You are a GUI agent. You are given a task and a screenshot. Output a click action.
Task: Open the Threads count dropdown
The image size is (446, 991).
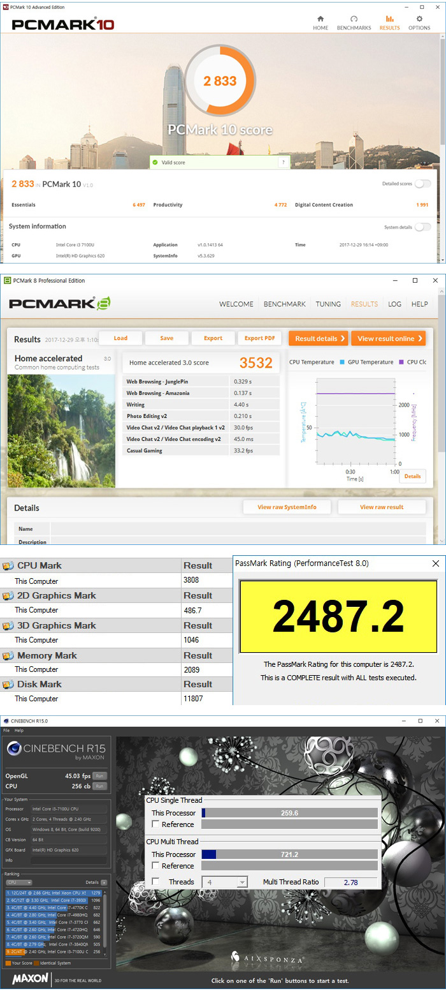pos(224,882)
